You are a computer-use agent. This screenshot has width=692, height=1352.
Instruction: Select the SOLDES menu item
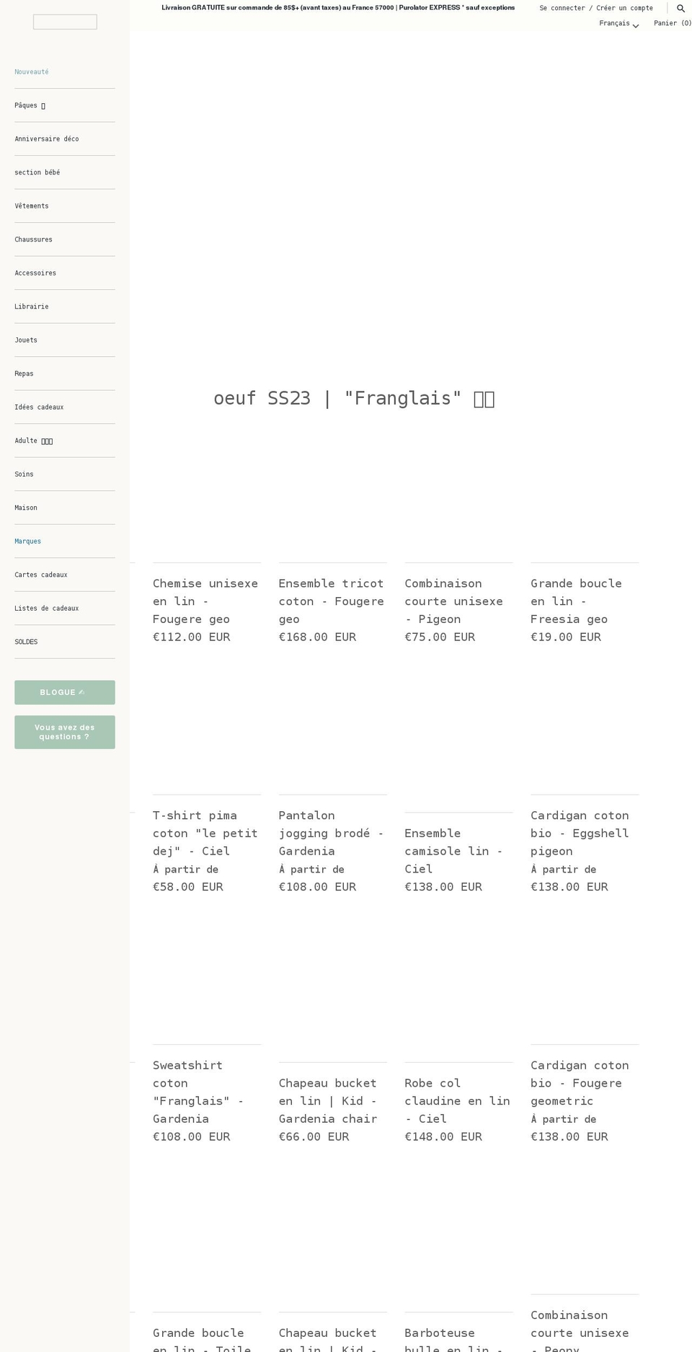click(26, 642)
